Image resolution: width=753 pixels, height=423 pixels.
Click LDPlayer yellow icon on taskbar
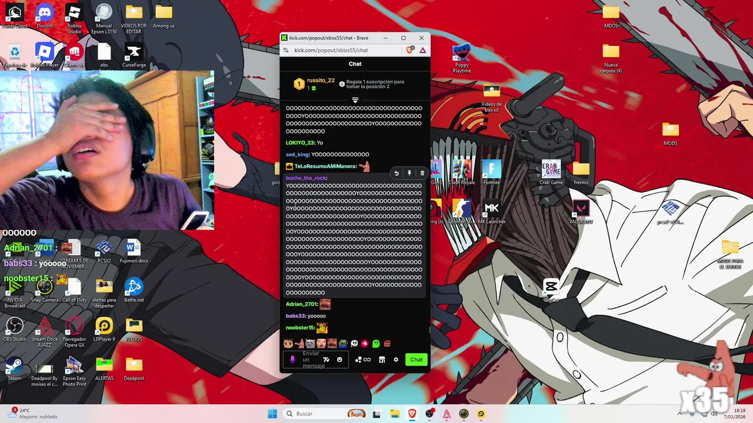pyautogui.click(x=481, y=414)
